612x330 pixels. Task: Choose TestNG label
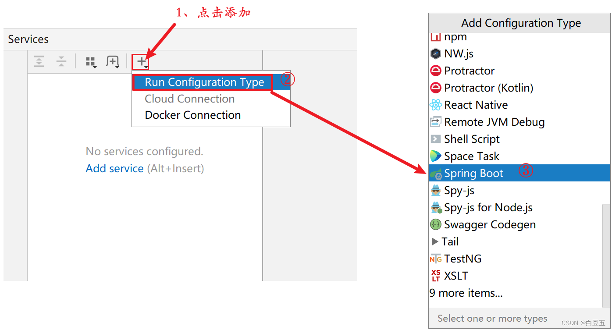463,259
